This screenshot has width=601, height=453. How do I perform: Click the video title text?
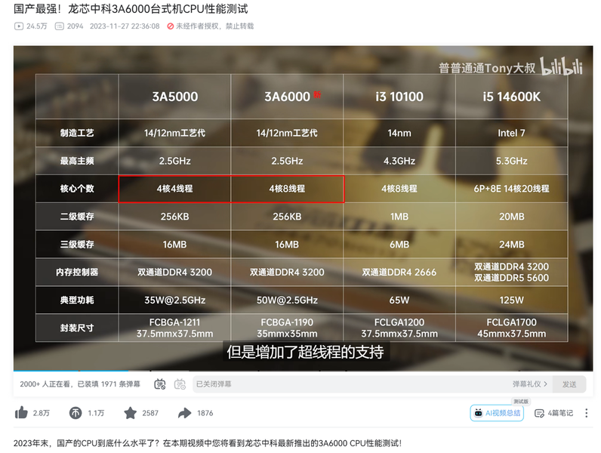tap(131, 9)
